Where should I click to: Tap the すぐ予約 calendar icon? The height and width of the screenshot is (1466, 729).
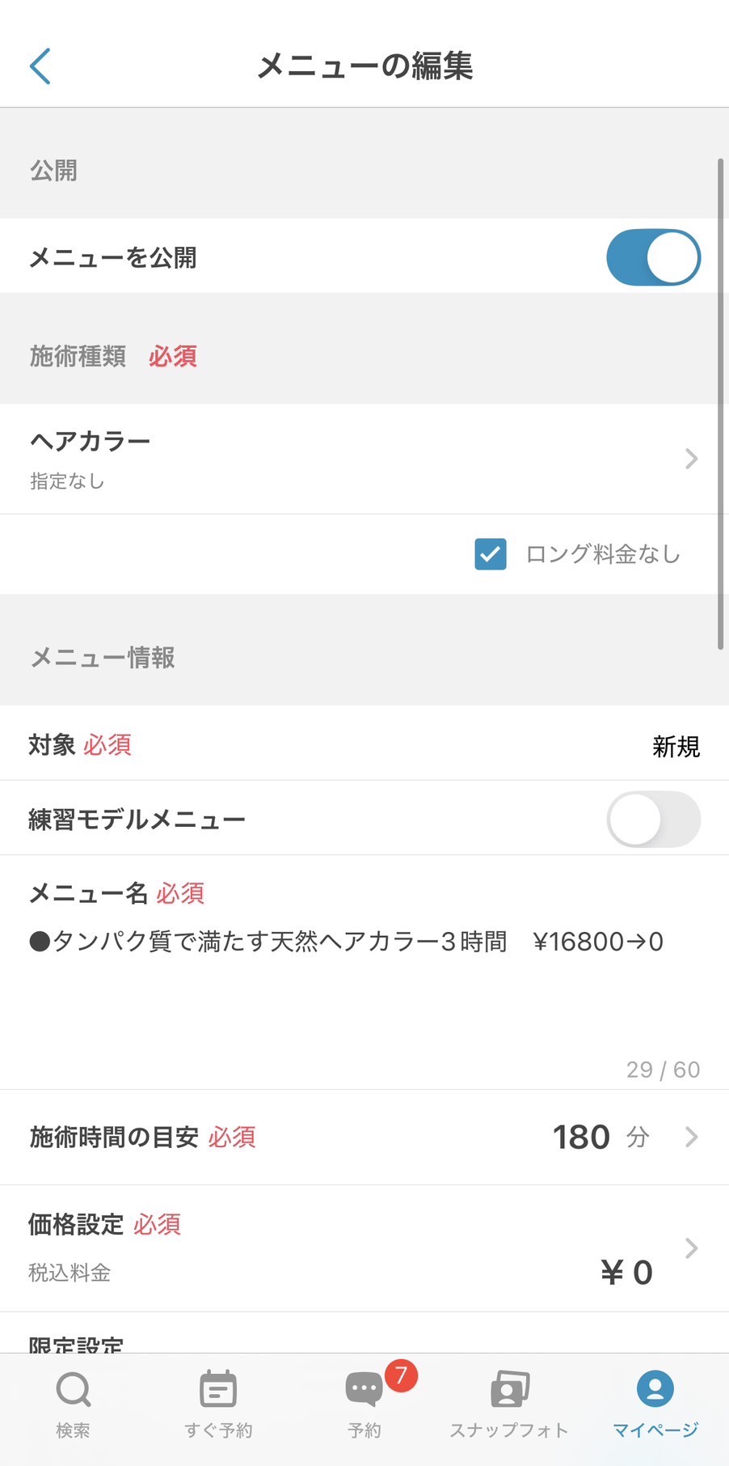(x=218, y=1390)
